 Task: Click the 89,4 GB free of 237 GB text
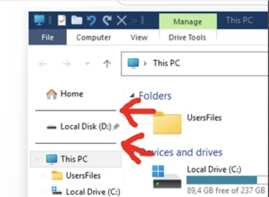pos(226,191)
